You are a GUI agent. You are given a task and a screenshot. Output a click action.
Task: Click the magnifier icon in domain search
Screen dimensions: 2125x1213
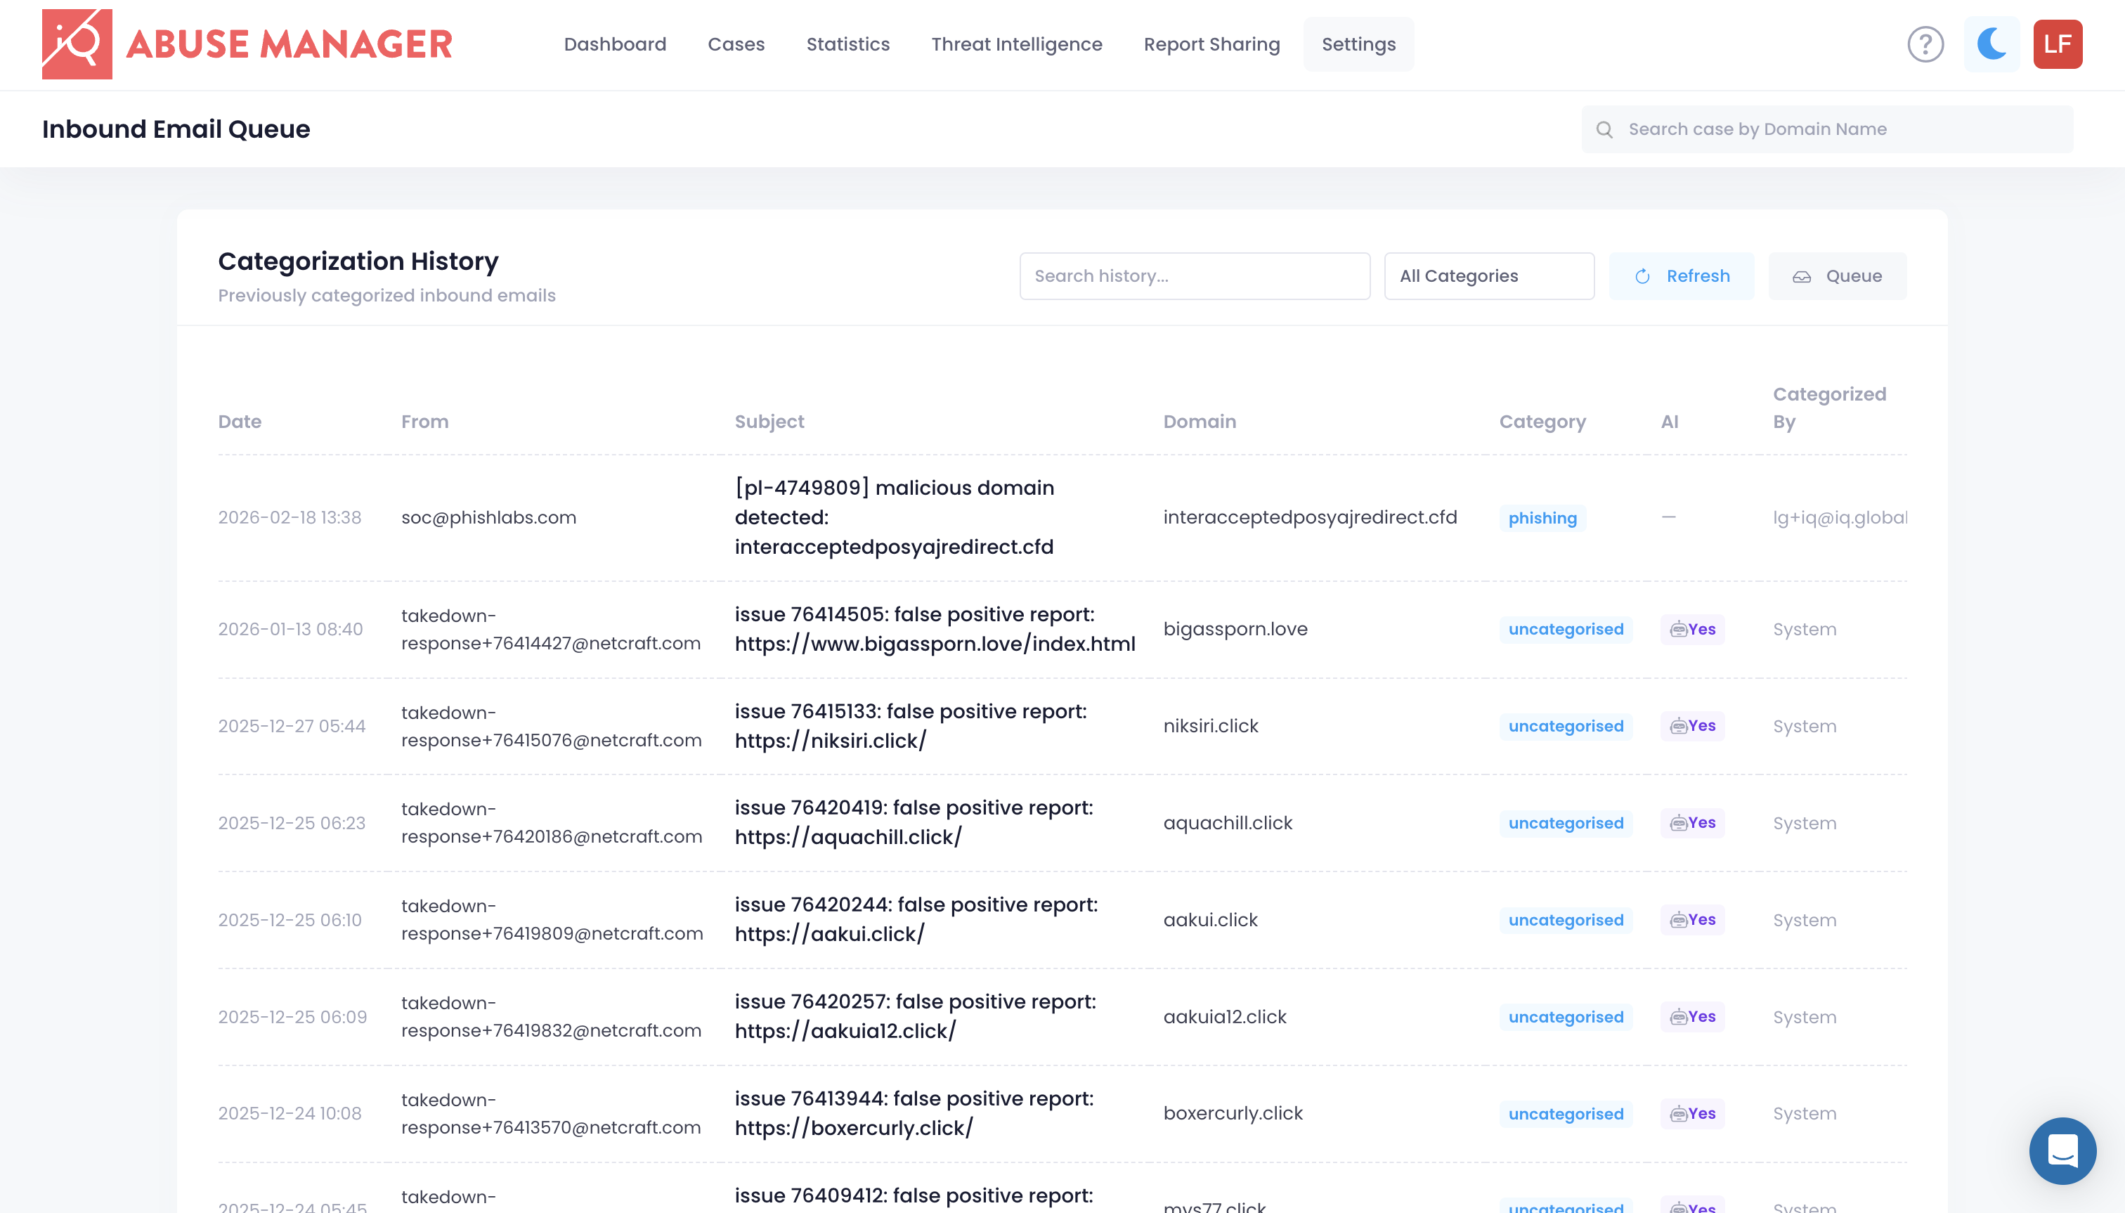(x=1604, y=129)
